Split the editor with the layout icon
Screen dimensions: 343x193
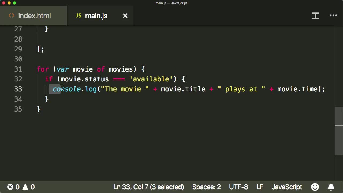tap(315, 16)
